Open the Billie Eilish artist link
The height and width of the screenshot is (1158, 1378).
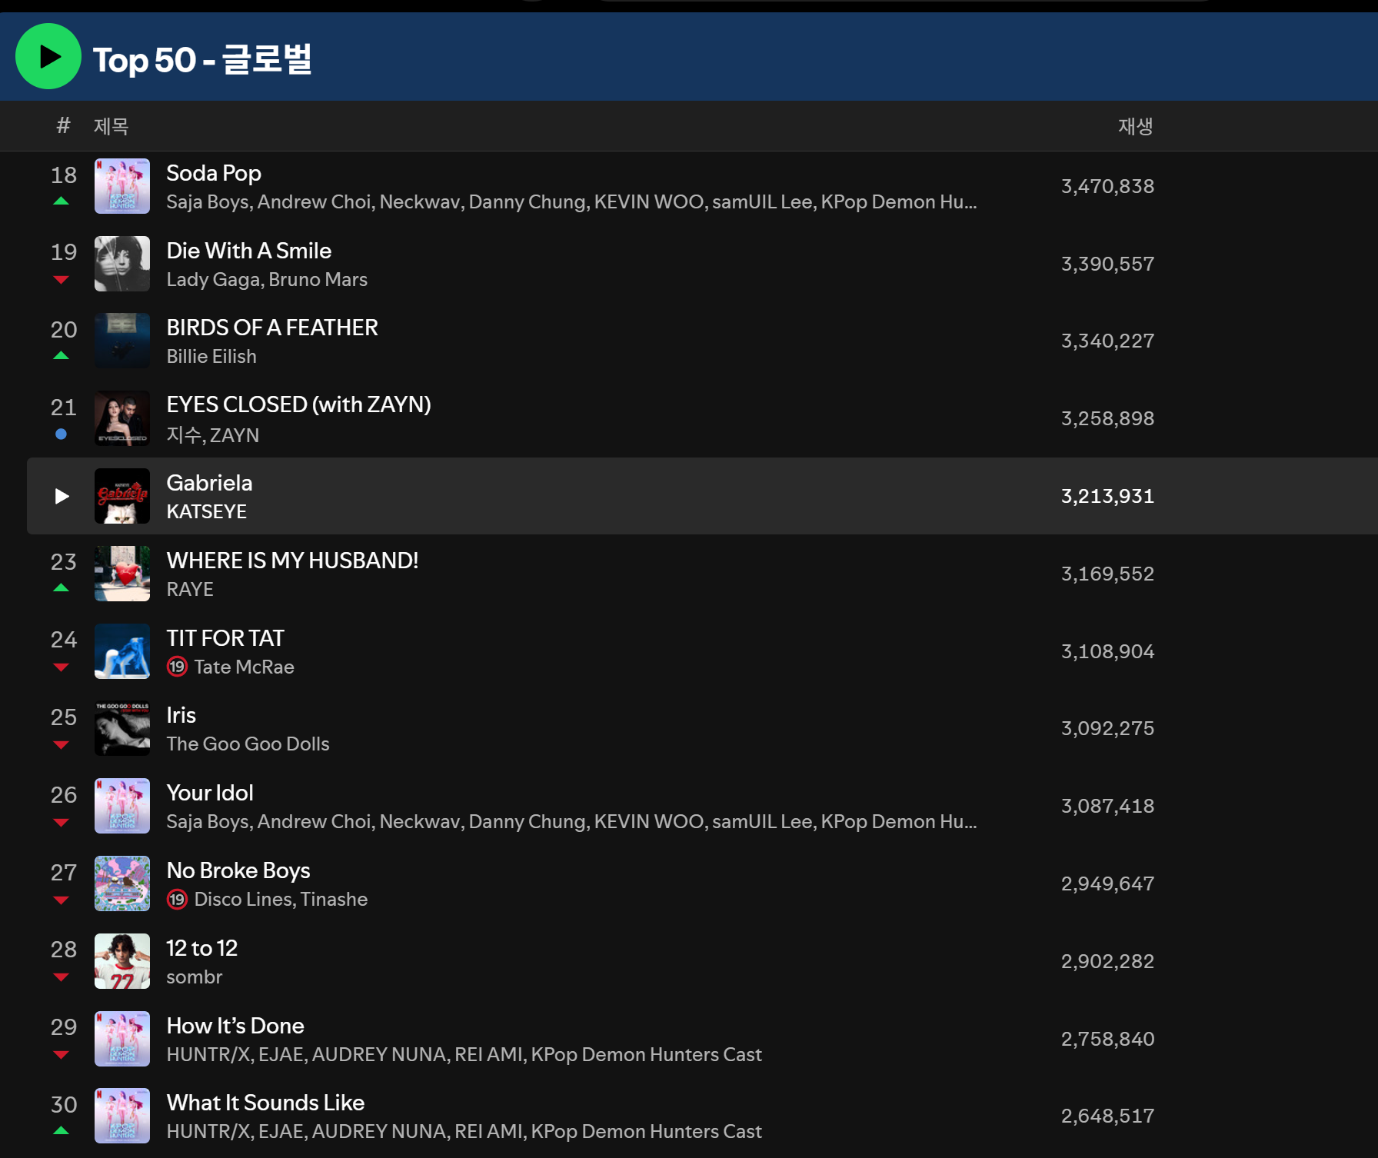coord(211,357)
